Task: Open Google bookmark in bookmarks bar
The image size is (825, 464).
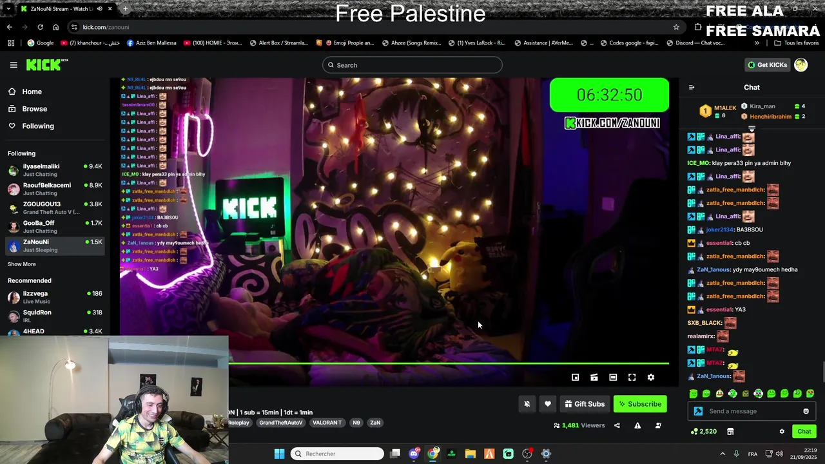Action: coord(40,43)
